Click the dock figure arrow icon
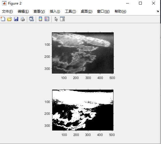Image resolution: width=161 pixels, height=144 pixels. tap(158, 11)
